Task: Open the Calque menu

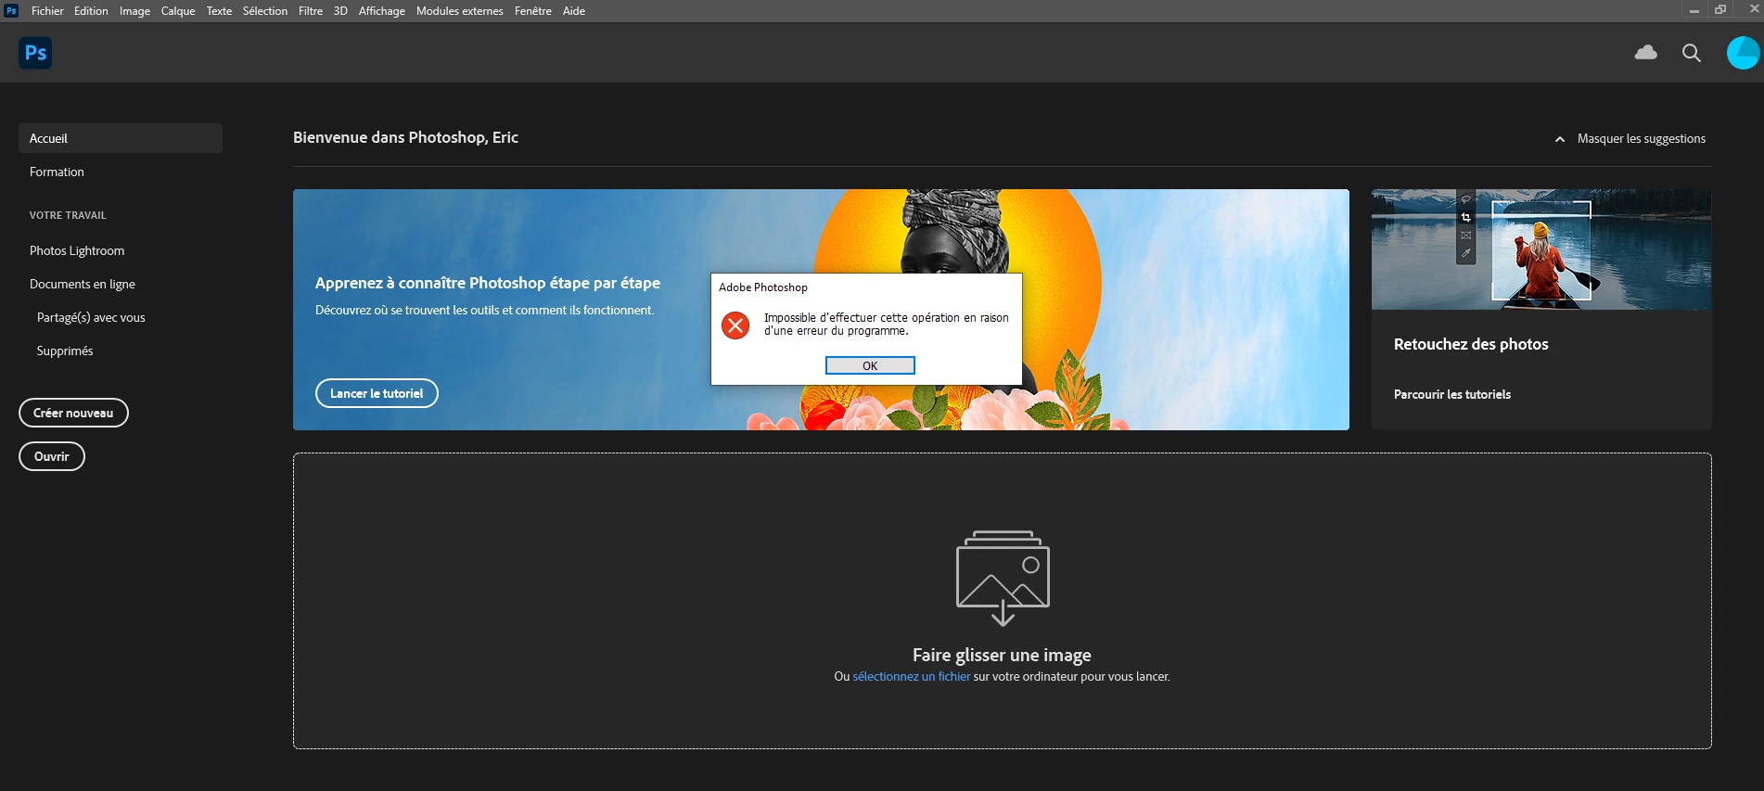Action: 178,11
